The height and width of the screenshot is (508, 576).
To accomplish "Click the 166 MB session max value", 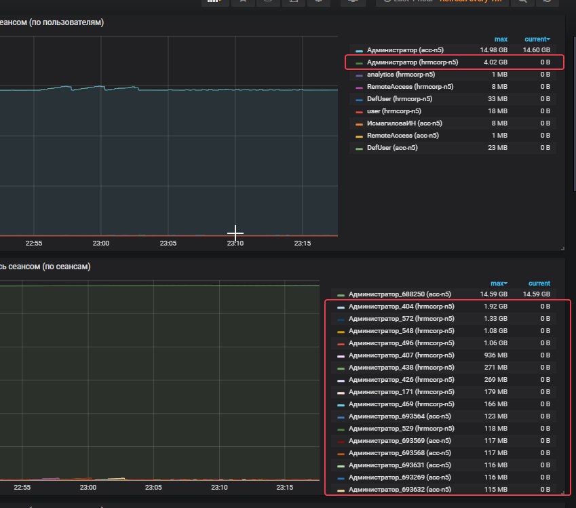I will [495, 404].
